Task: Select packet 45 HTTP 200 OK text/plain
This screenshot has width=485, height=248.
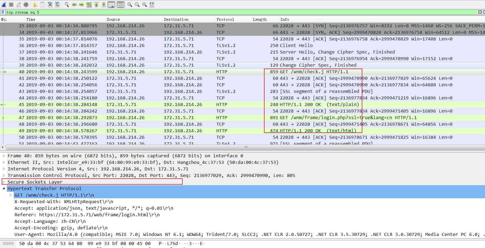Action: (242, 104)
